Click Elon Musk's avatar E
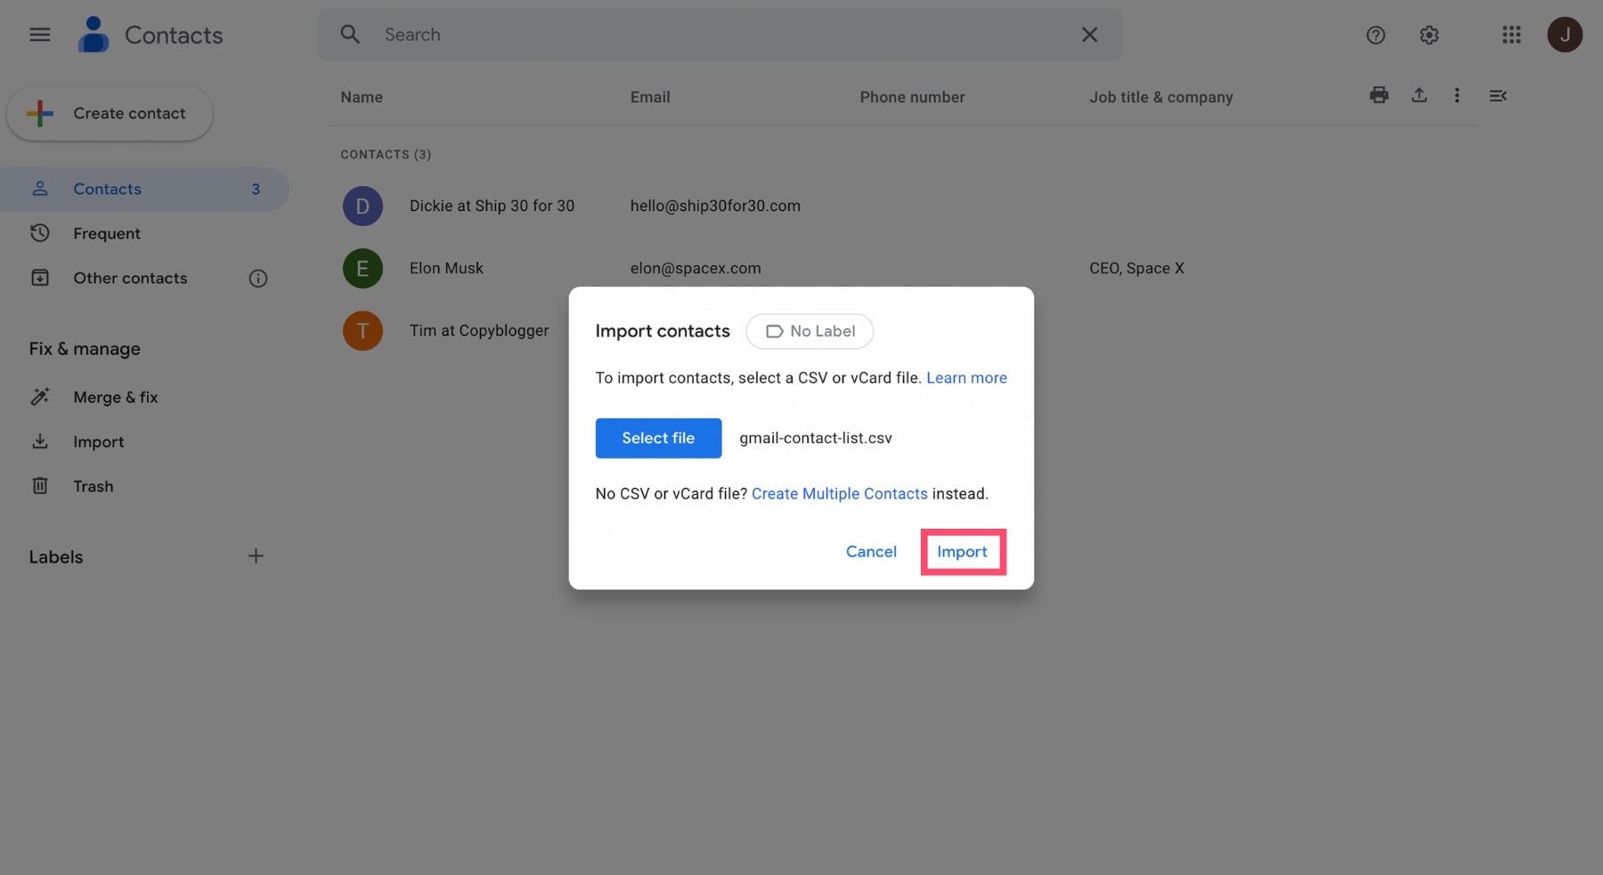Viewport: 1603px width, 875px height. pos(362,269)
